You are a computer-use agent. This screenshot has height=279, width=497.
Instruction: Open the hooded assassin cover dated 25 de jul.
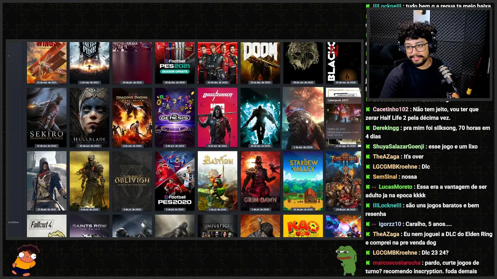(47, 181)
